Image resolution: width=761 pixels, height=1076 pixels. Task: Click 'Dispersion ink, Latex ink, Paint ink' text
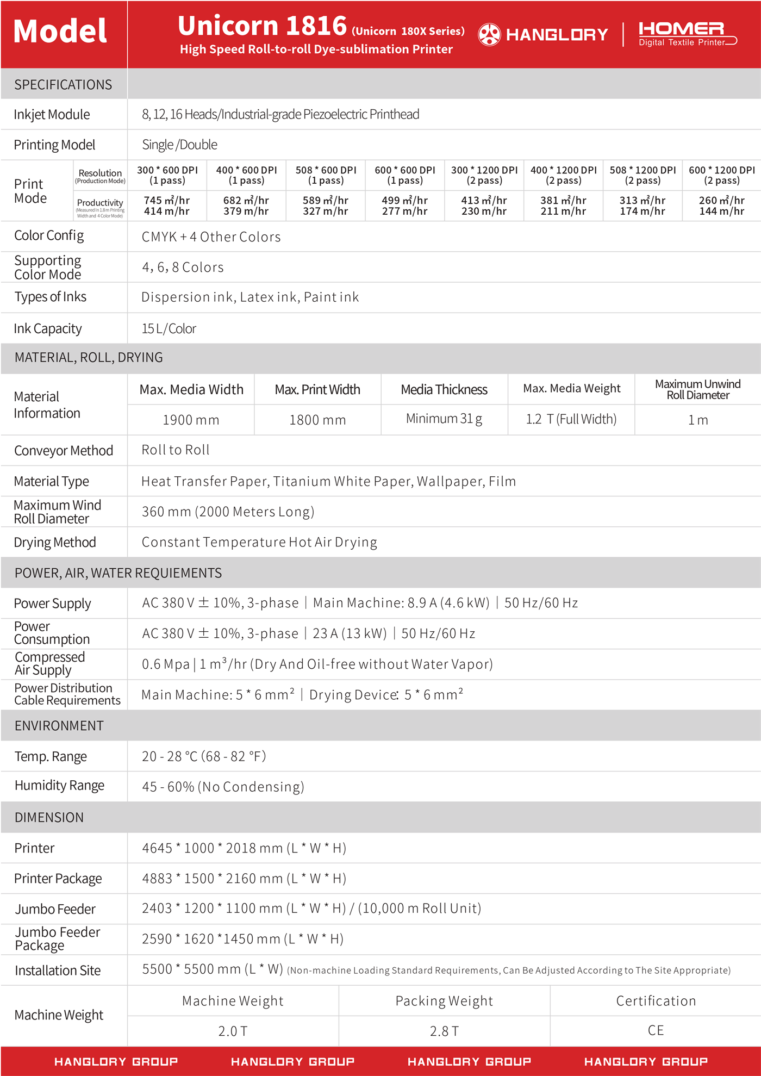[250, 297]
